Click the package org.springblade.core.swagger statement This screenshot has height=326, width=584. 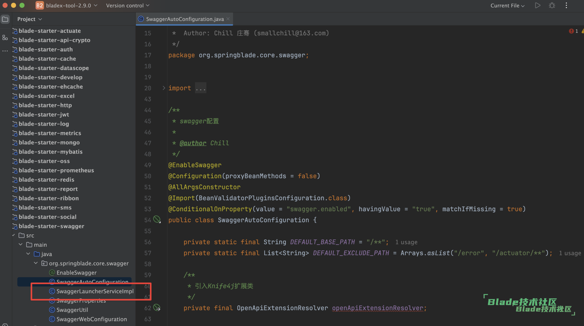238,55
